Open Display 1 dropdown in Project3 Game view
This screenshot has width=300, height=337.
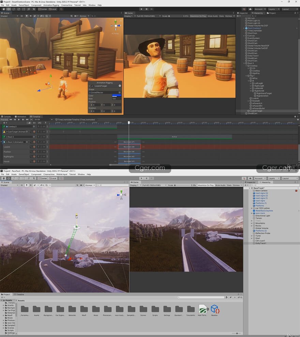pos(130,16)
